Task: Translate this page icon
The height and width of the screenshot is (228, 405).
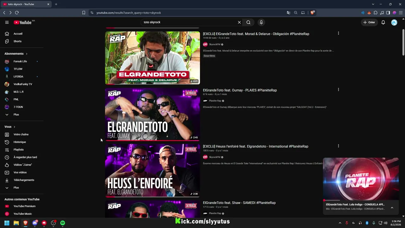Action: (289, 13)
